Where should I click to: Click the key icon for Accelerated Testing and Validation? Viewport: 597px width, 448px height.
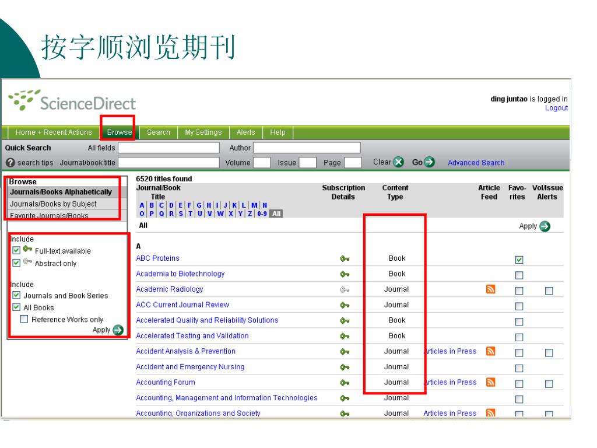[x=345, y=337]
